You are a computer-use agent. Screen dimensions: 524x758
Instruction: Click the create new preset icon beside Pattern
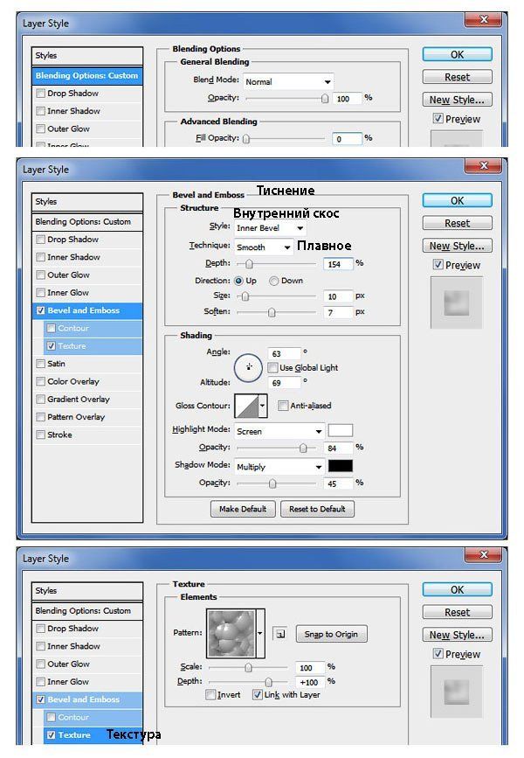pyautogui.click(x=280, y=633)
